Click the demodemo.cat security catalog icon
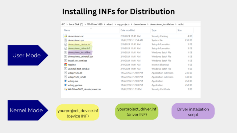This screenshot has width=237, height=133. point(65,36)
